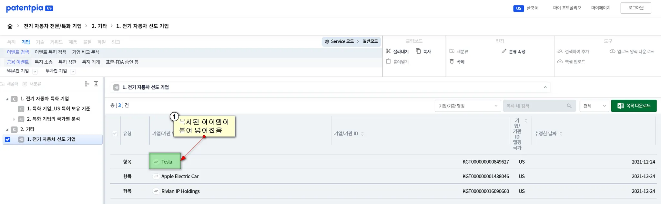Open 마이페이지 link
The height and width of the screenshot is (204, 661).
(601, 8)
